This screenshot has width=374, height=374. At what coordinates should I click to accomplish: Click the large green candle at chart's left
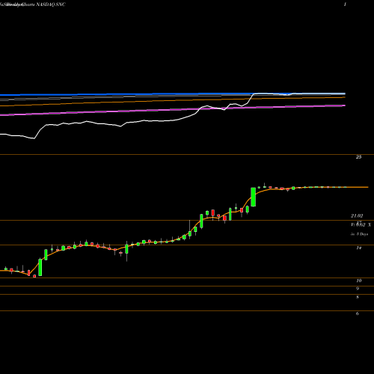pos(40,267)
